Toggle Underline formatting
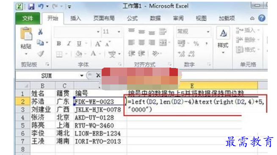This screenshot has width=277, height=155. (79, 44)
